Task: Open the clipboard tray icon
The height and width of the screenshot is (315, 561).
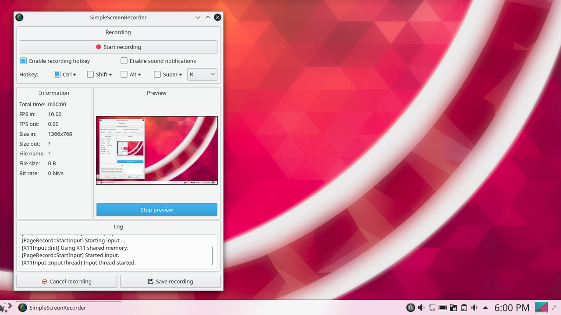Action: [x=464, y=308]
